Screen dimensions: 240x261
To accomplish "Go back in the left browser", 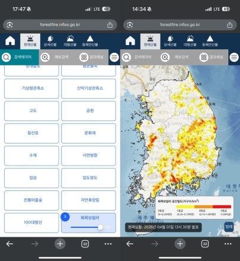I will pyautogui.click(x=9, y=244).
